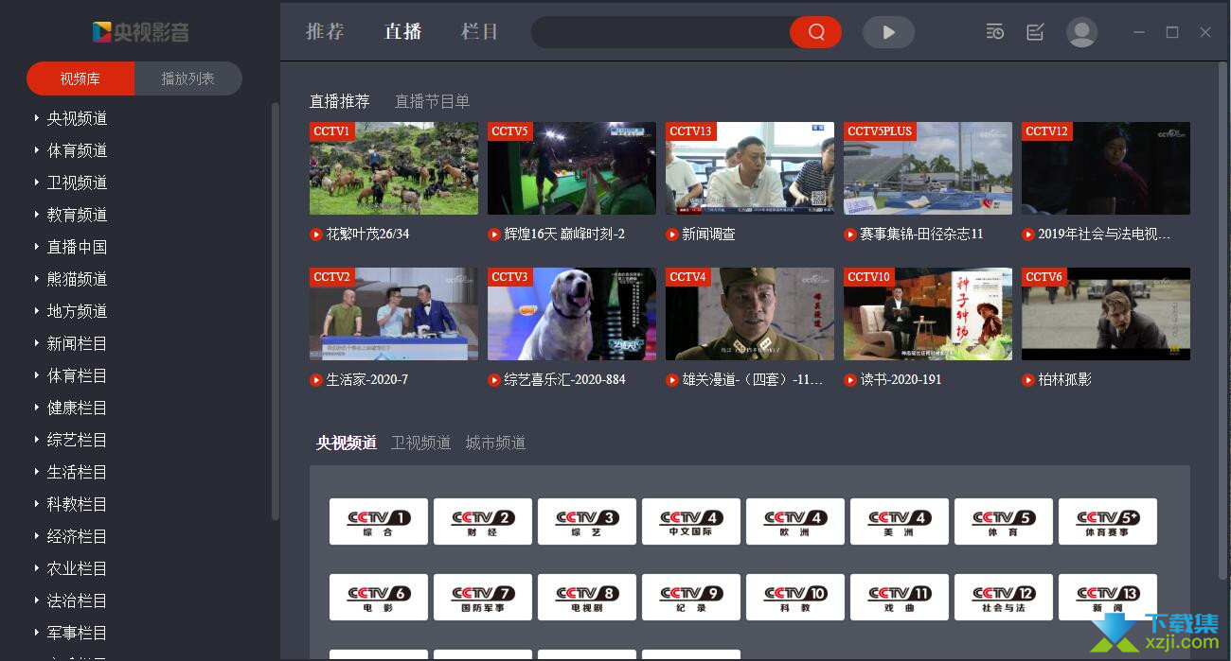
Task: Open the 赛事集锦-田径杂志11 title link
Action: point(921,234)
